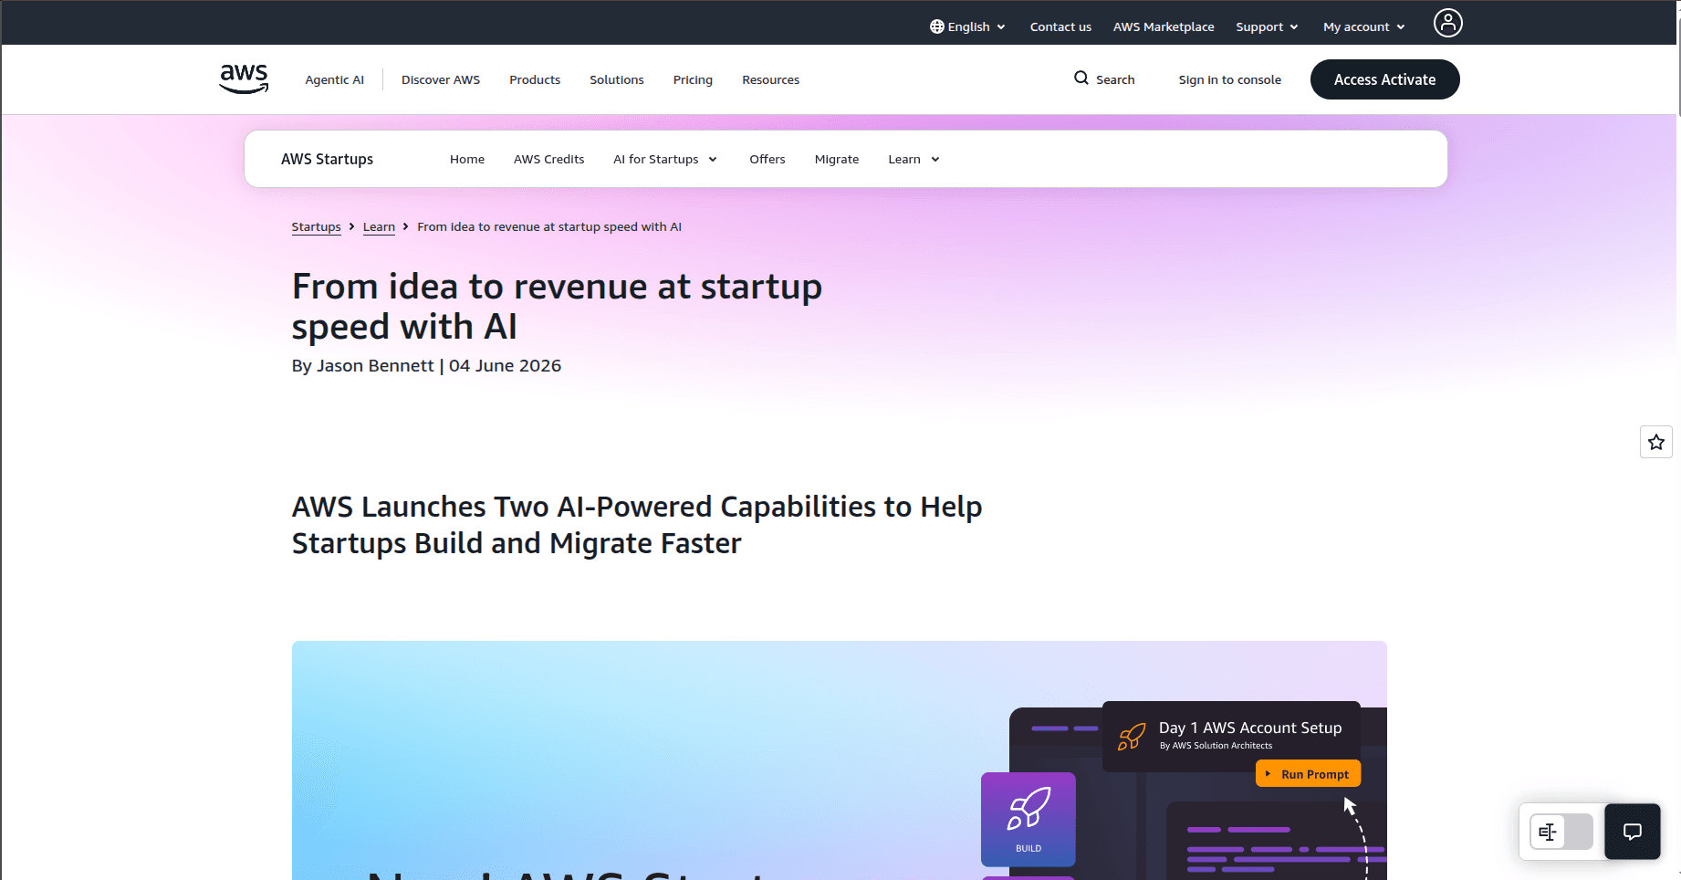Viewport: 1681px width, 880px height.
Task: Open the Solutions menu
Action: pos(617,79)
